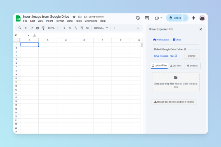Close the Drive Explorer Pro sidebar
Viewport: 221px width, 147px height.
(x=201, y=29)
